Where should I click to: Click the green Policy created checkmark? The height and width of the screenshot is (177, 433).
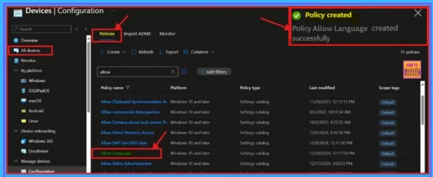296,16
